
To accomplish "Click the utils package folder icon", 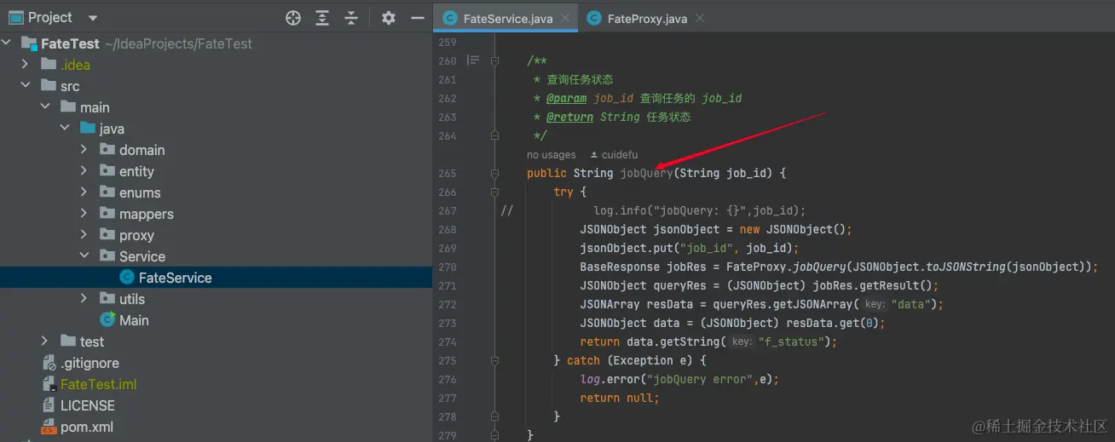I will coord(107,299).
